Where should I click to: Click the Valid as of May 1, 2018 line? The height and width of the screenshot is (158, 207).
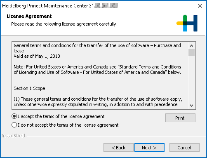[37, 56]
